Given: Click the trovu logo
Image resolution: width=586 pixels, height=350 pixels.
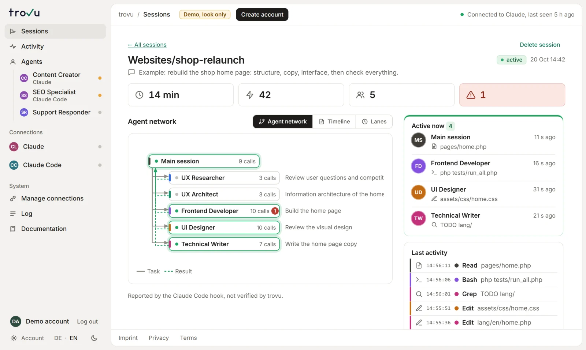Looking at the screenshot, I should 24,13.
